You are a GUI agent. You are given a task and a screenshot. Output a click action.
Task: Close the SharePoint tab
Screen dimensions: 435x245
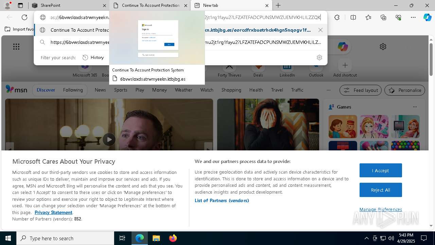coord(104,5)
